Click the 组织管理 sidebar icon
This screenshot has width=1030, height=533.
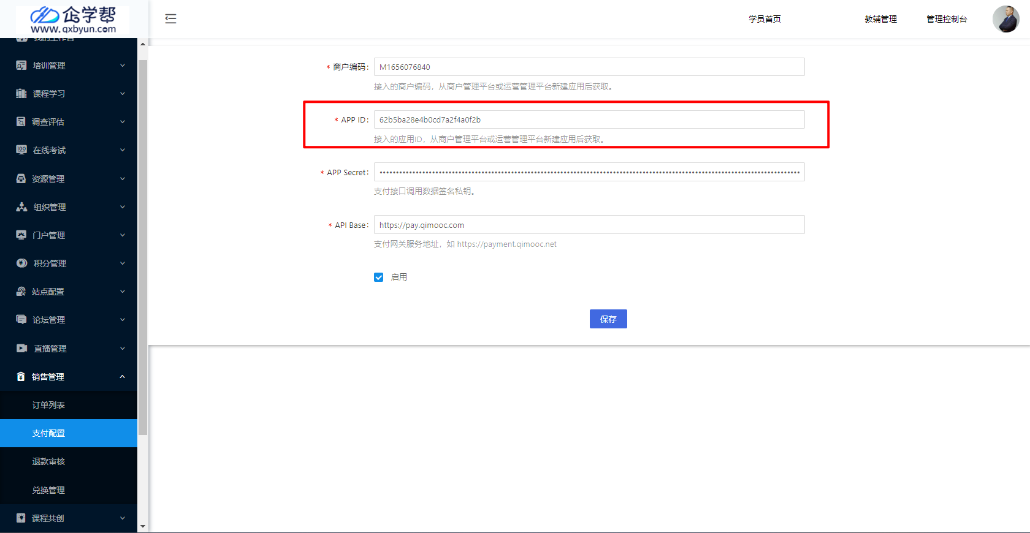pyautogui.click(x=21, y=207)
